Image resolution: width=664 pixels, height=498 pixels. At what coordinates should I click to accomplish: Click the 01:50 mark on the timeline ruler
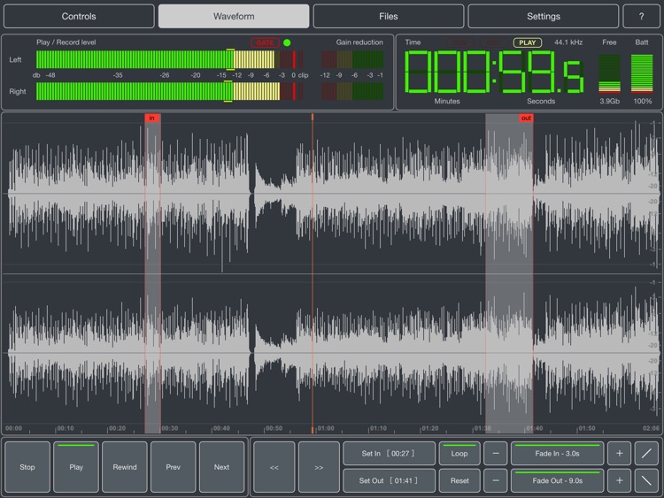[587, 428]
